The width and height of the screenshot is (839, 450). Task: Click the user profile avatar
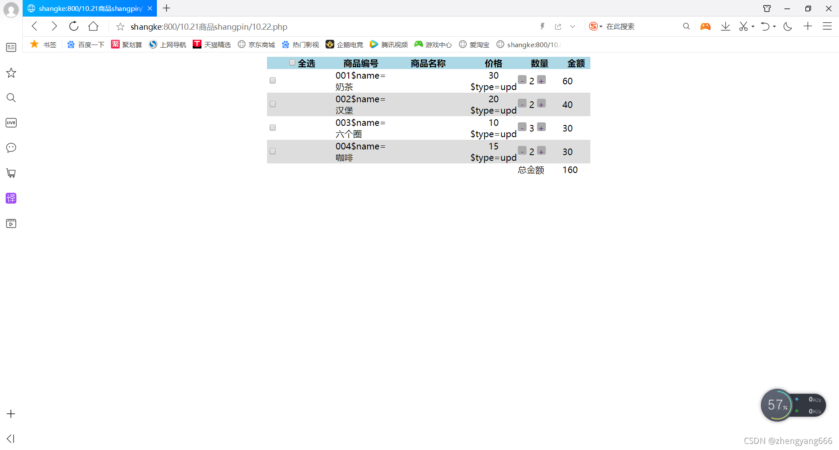pyautogui.click(x=11, y=10)
